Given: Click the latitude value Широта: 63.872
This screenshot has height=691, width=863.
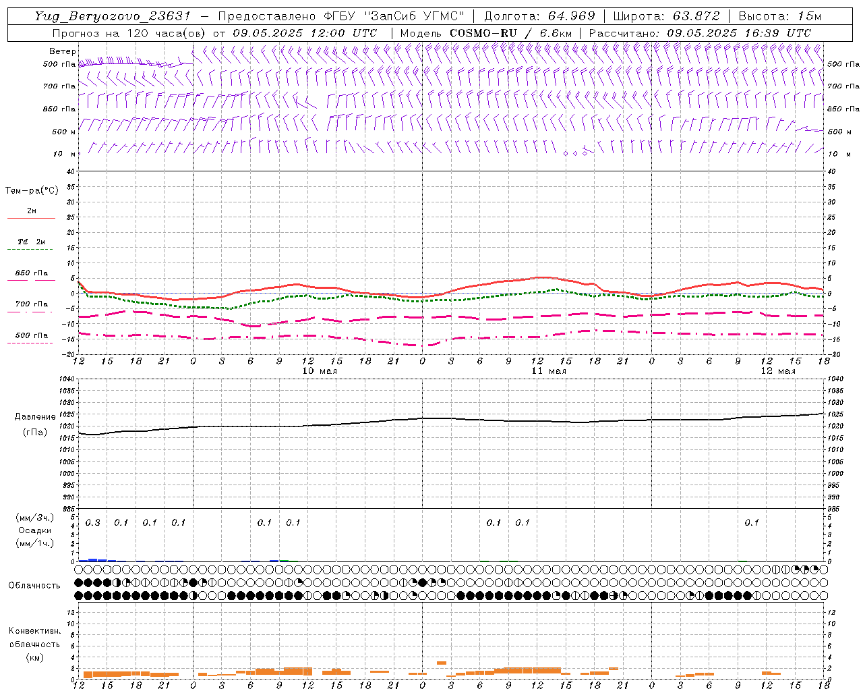Looking at the screenshot, I should (x=667, y=16).
